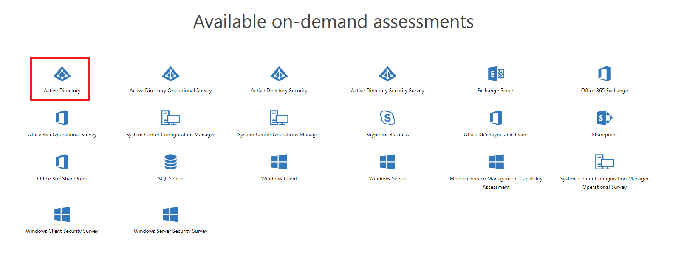Click "Active Directory Operational Survey" text link
681x257 pixels.
(171, 91)
